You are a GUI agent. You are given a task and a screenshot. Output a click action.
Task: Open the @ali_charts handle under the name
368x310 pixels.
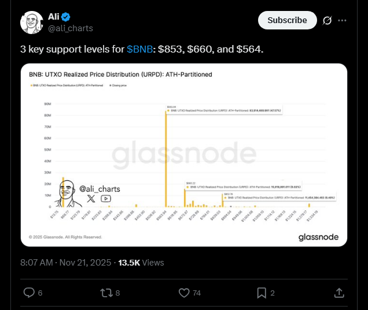tap(70, 28)
